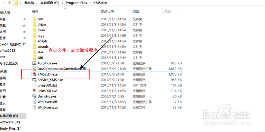
Task: Select the KMSELDI.exe file name
Action: [48, 74]
